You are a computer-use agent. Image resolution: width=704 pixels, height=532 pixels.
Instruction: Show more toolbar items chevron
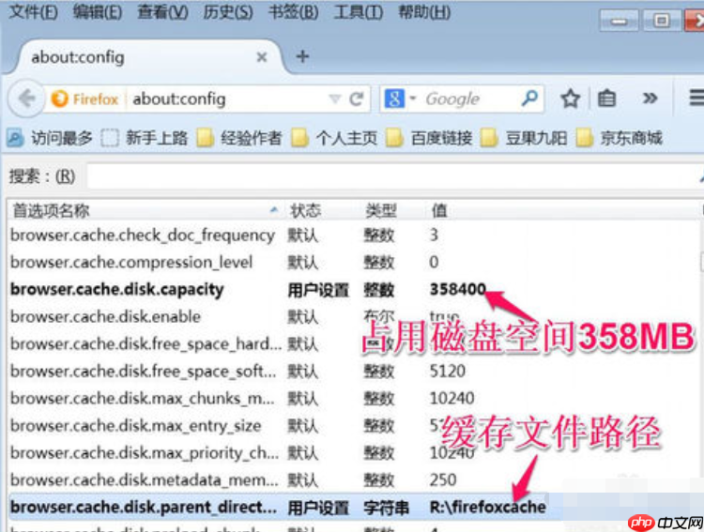[650, 98]
